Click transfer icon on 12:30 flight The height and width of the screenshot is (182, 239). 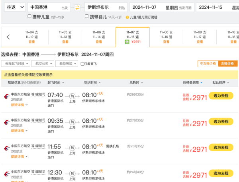[x=72, y=174]
